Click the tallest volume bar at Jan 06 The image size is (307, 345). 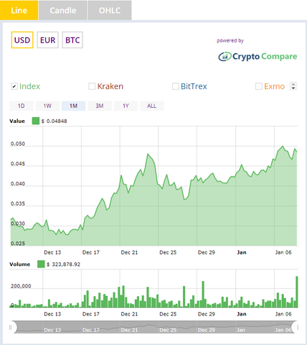[297, 292]
